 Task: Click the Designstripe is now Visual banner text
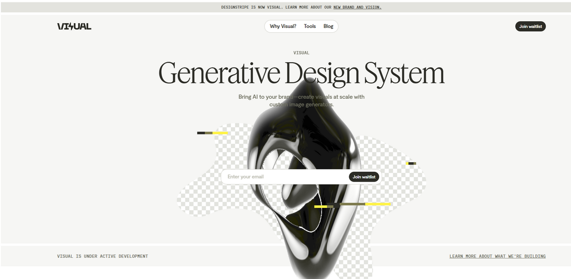(x=301, y=7)
